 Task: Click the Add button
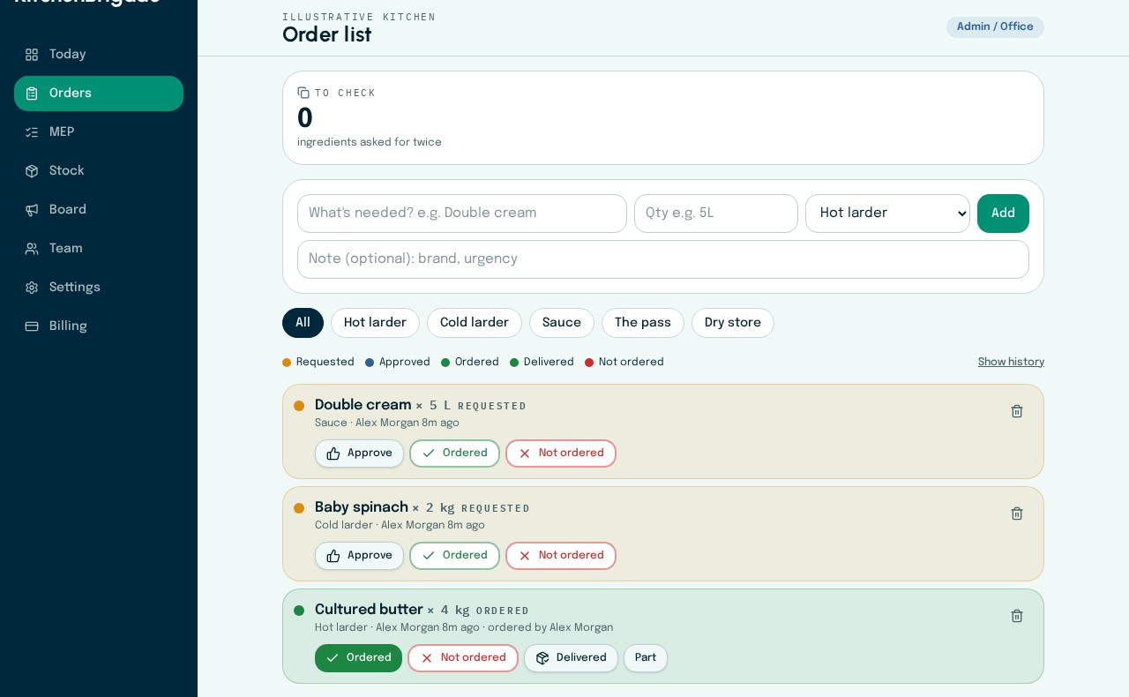(1003, 214)
